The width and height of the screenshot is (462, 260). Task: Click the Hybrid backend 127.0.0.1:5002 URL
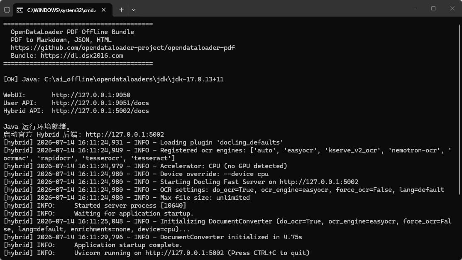point(125,135)
